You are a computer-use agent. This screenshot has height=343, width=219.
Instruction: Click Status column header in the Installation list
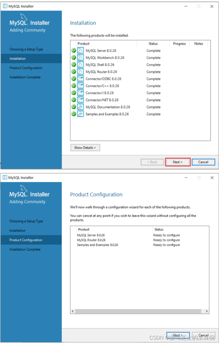153,44
